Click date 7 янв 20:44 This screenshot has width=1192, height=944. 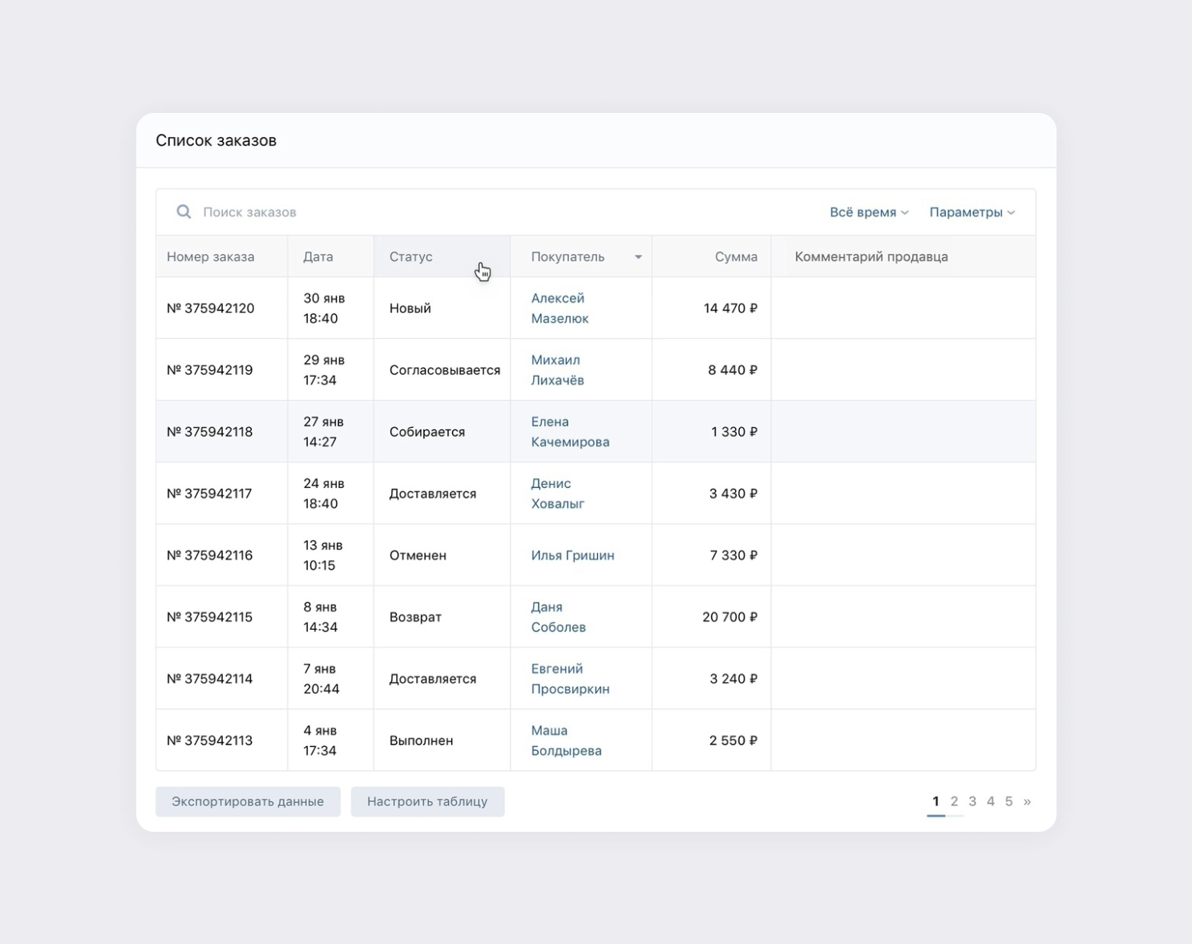321,679
